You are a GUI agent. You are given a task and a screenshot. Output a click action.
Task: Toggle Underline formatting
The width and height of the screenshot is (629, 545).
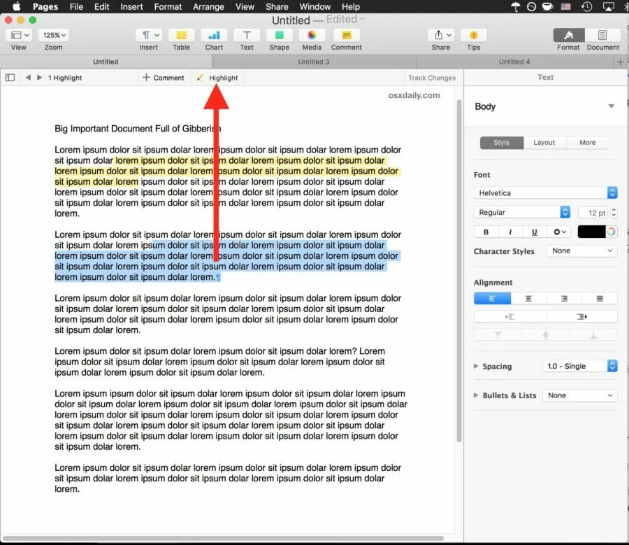point(534,232)
